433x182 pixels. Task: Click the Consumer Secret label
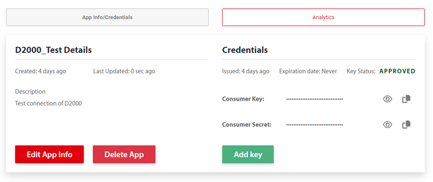[x=246, y=125]
